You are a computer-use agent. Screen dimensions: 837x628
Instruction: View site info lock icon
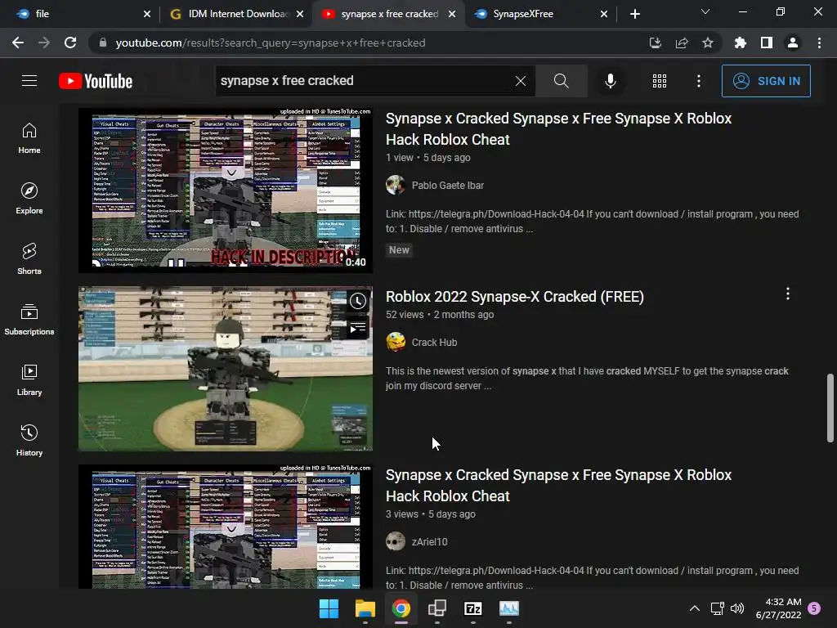coord(102,43)
